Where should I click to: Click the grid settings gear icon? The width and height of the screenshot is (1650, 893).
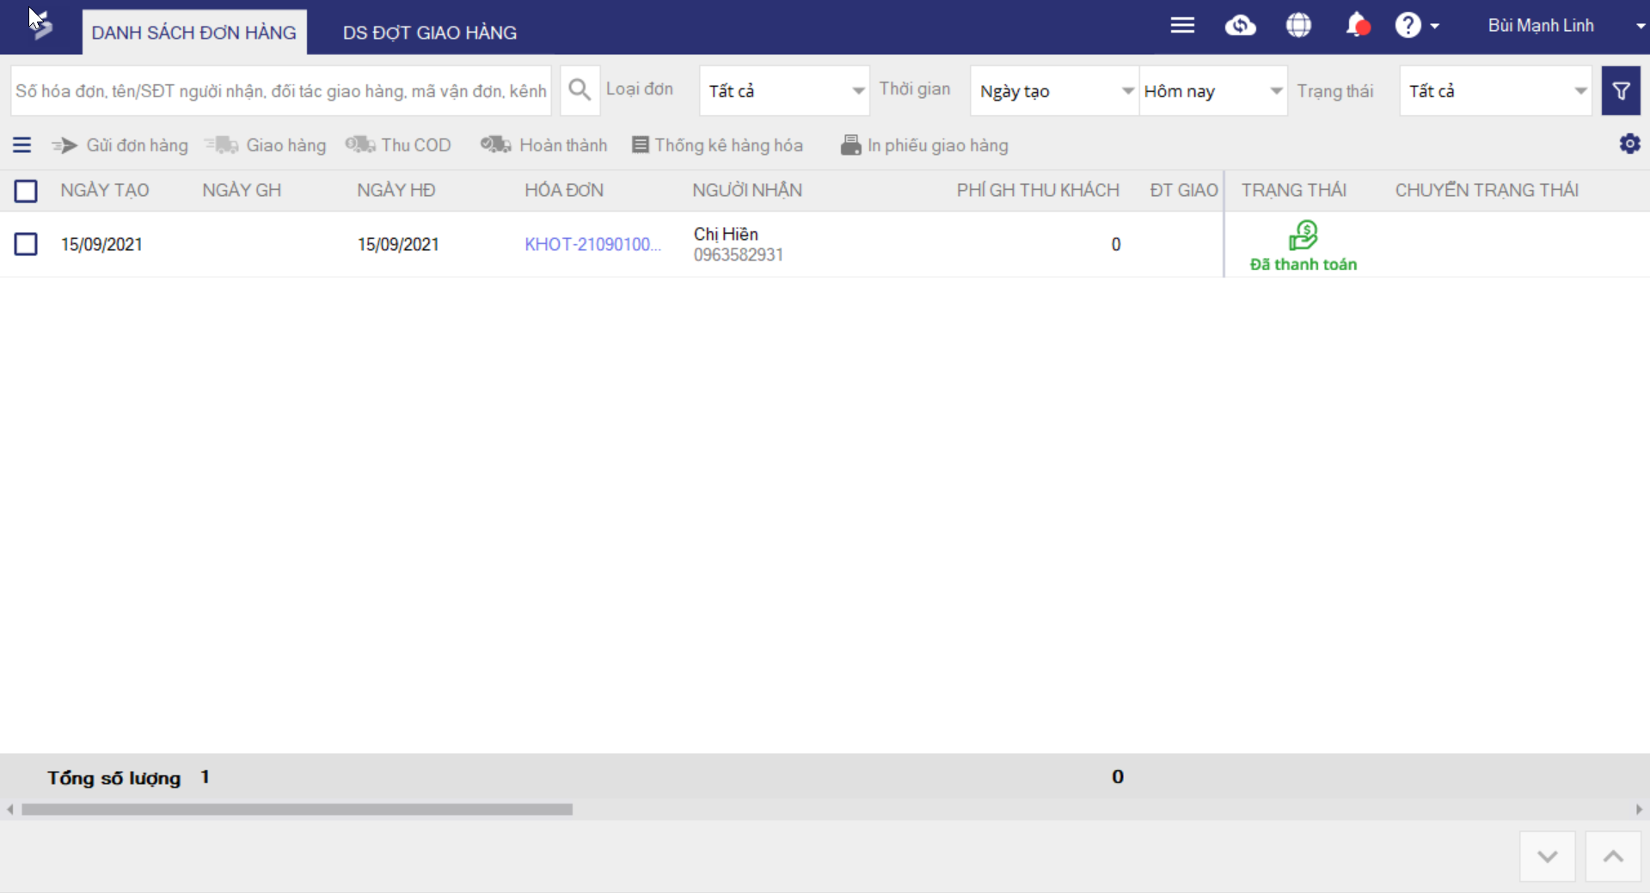1629,144
